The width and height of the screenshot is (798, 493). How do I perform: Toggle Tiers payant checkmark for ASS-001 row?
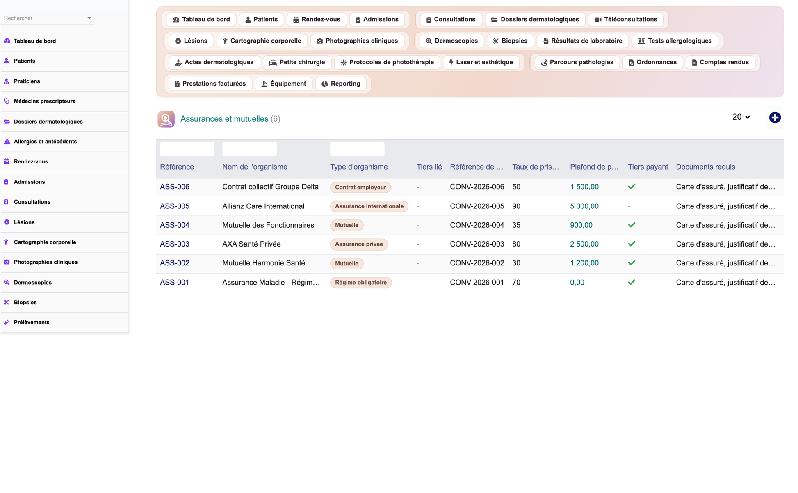tap(632, 282)
